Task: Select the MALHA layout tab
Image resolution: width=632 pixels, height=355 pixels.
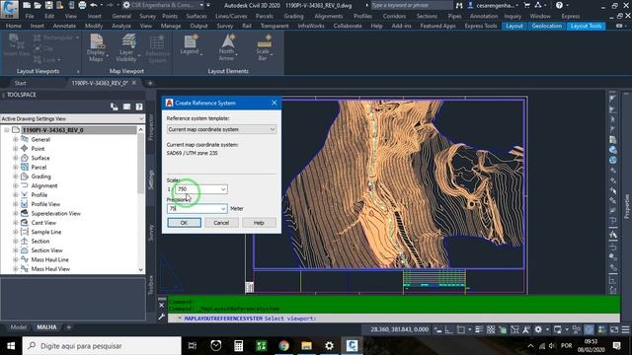Action: pyautogui.click(x=46, y=327)
